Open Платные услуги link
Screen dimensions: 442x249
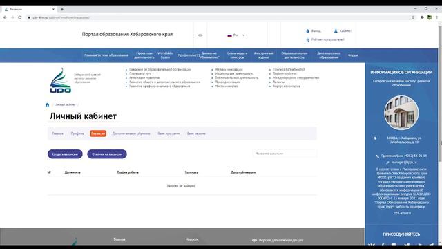click(x=140, y=73)
